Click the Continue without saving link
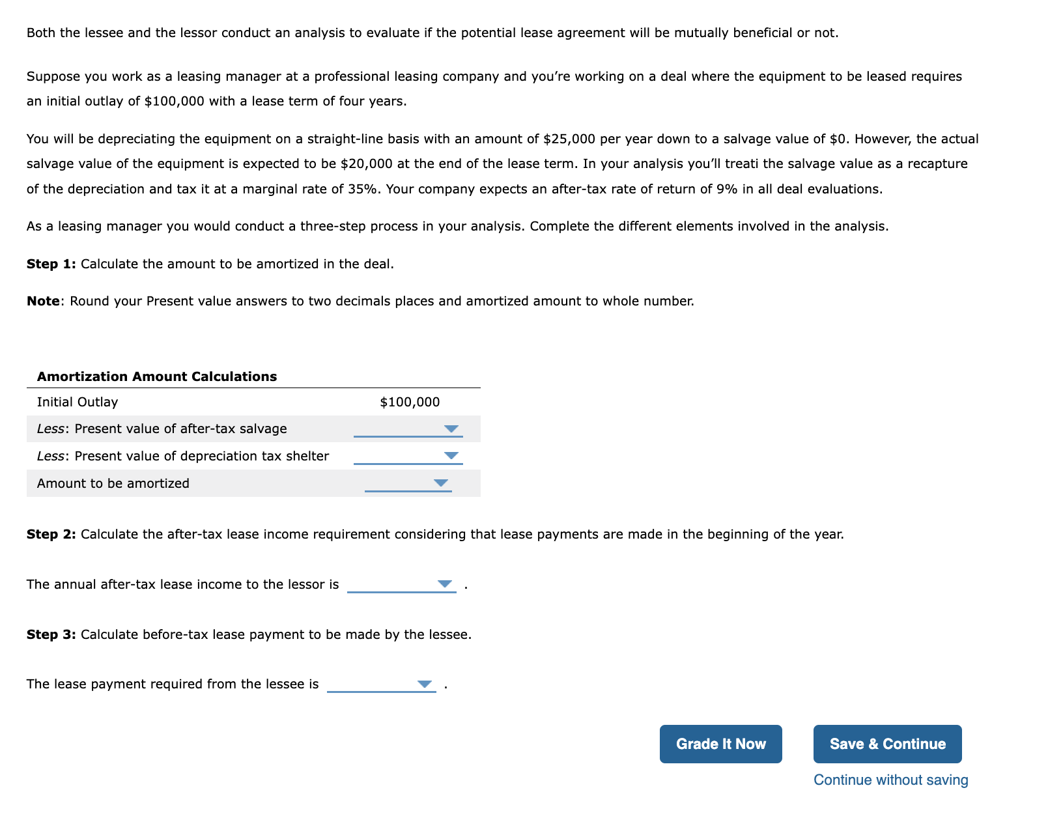 (891, 780)
